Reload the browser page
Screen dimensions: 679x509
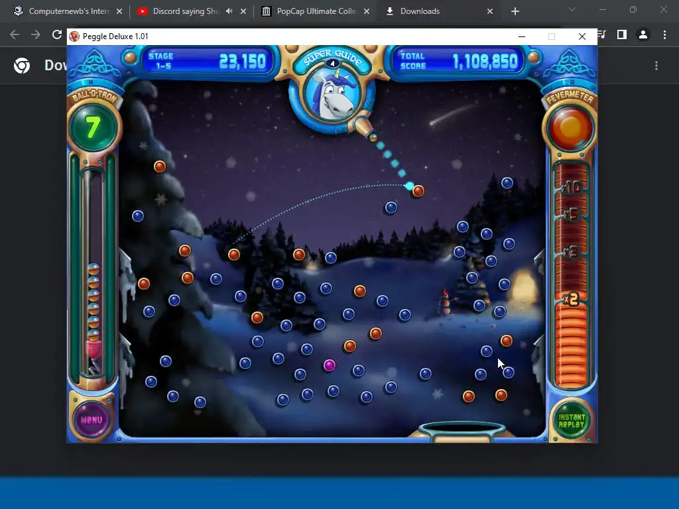pos(57,34)
